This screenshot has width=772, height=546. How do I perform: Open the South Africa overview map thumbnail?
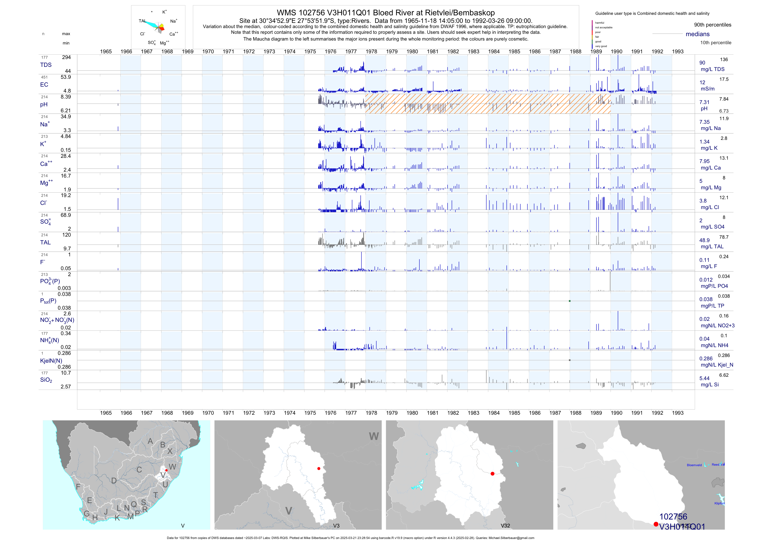[126, 475]
